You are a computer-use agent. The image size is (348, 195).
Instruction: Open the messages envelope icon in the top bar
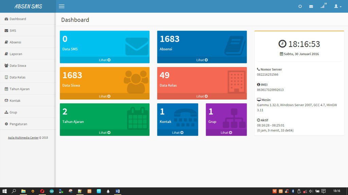coord(311,6)
